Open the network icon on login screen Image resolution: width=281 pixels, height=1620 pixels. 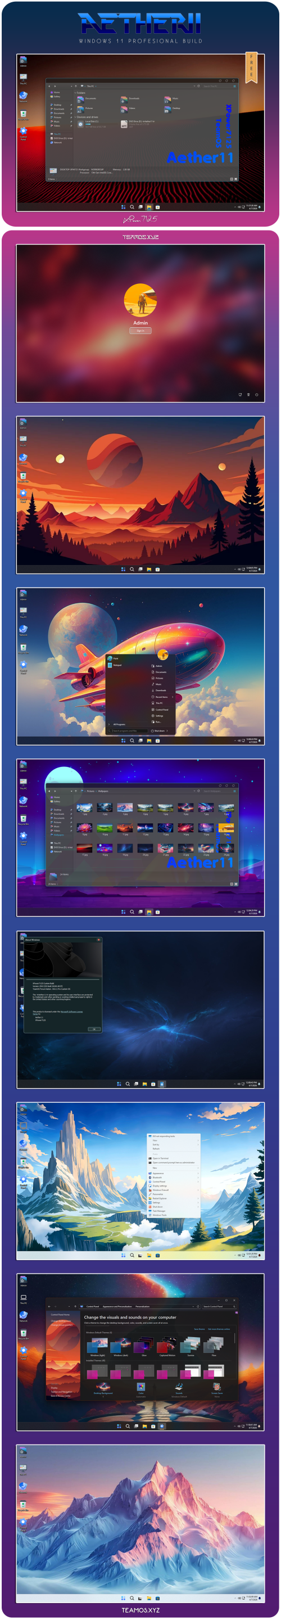pyautogui.click(x=240, y=394)
